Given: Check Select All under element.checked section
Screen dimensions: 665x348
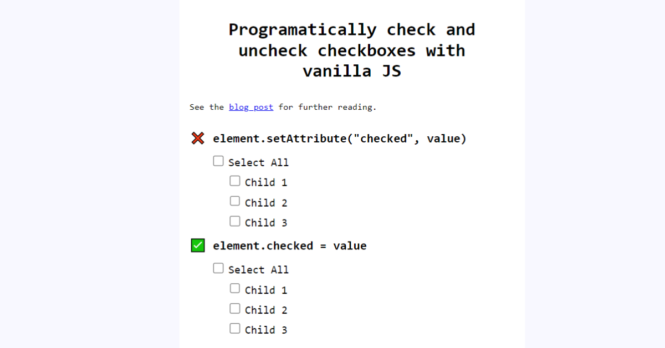Looking at the screenshot, I should pos(218,269).
